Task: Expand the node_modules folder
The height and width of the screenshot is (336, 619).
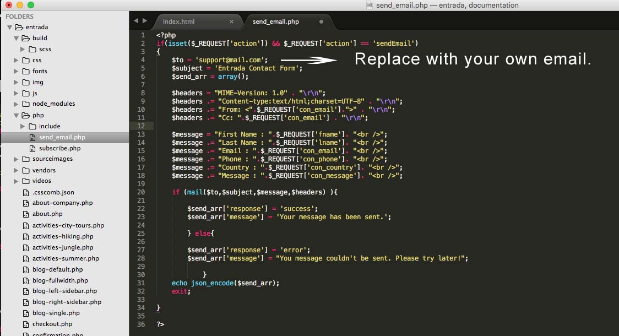Action: click(17, 104)
